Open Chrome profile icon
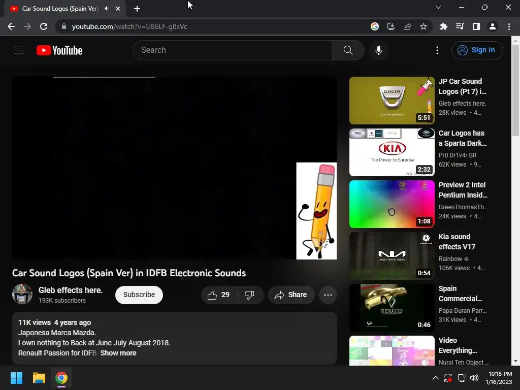Image resolution: width=520 pixels, height=390 pixels. click(x=493, y=26)
